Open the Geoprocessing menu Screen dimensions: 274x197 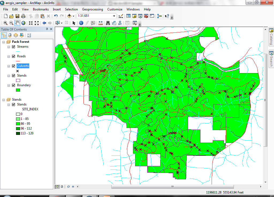coord(92,9)
